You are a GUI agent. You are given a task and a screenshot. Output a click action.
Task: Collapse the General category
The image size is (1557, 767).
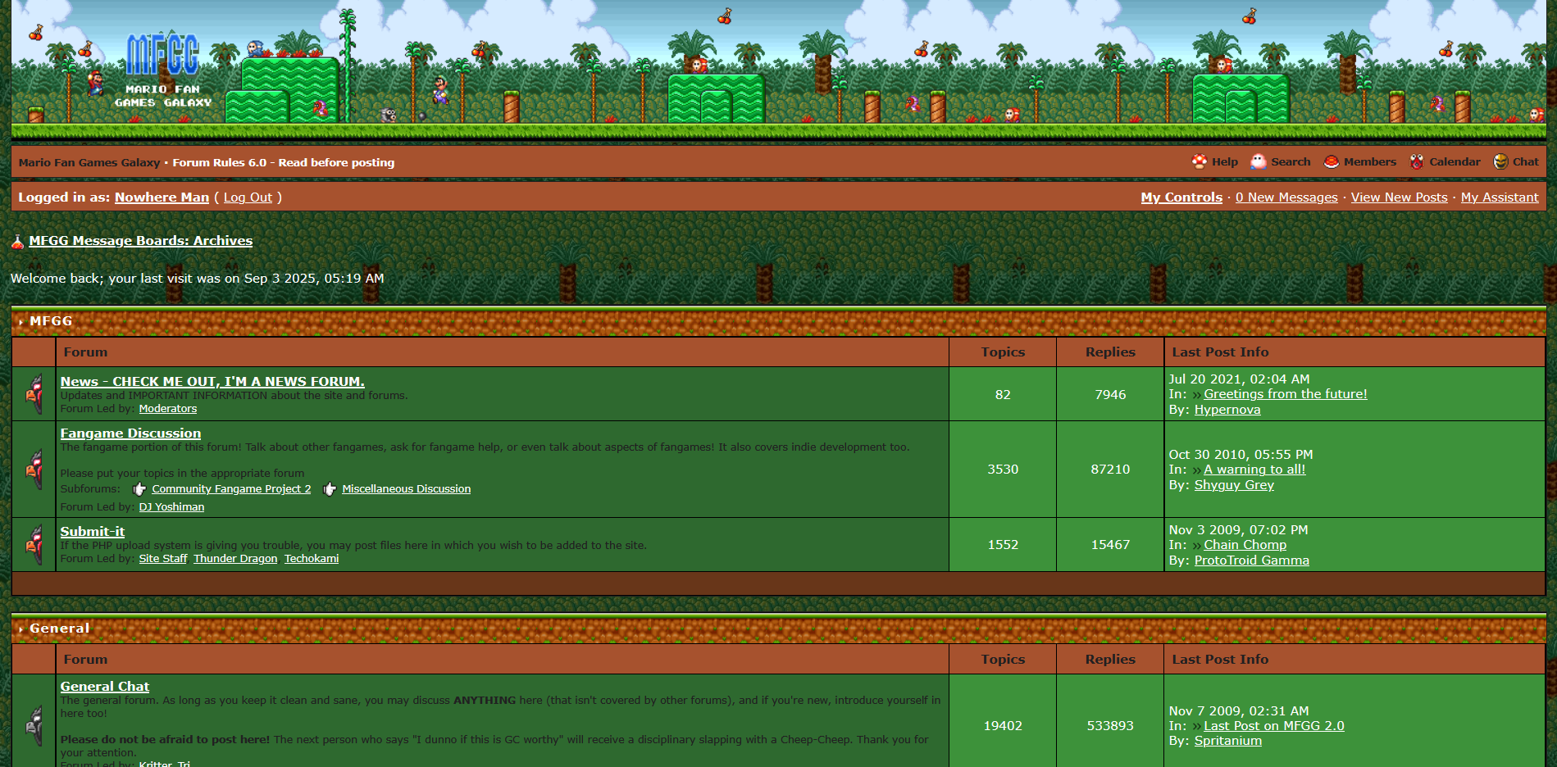(x=20, y=629)
